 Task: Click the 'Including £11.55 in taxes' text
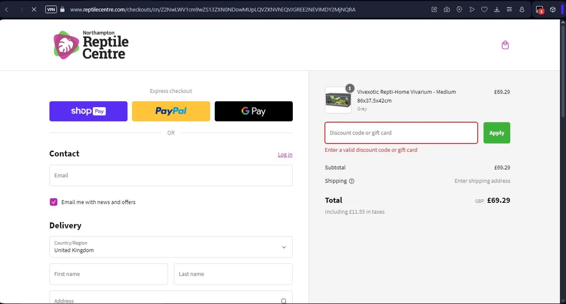(355, 212)
